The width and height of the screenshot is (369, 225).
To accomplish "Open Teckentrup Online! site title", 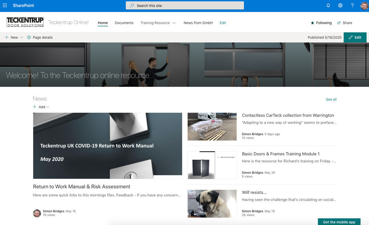I will click(69, 22).
